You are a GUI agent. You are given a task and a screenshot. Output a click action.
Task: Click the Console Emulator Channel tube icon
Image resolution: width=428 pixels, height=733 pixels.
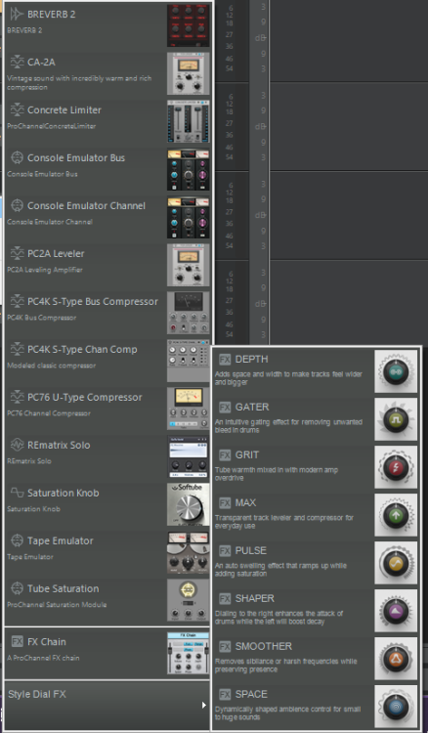pos(17,205)
